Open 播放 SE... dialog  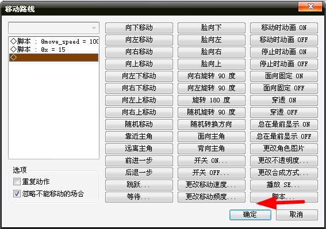[x=284, y=185]
